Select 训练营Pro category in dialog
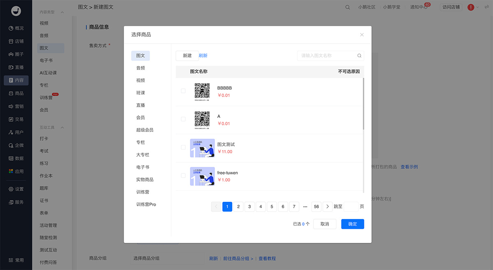The width and height of the screenshot is (493, 270). [x=146, y=205]
